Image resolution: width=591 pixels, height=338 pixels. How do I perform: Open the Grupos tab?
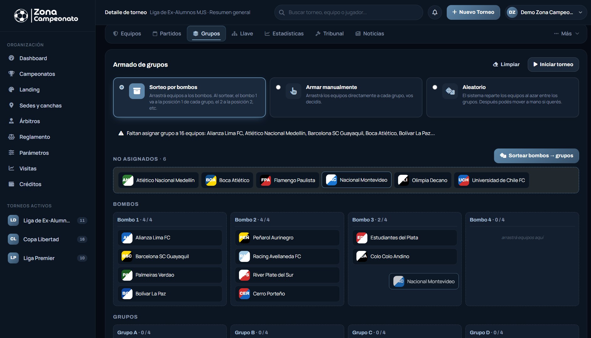tap(206, 34)
